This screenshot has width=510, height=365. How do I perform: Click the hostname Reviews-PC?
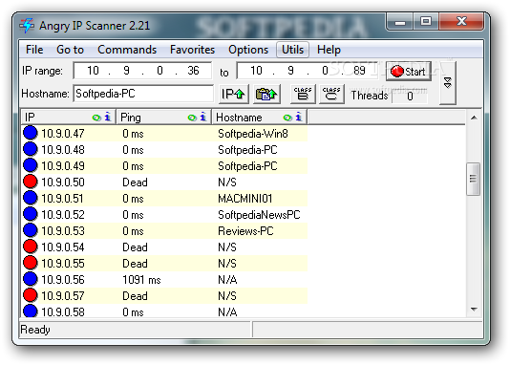click(245, 231)
